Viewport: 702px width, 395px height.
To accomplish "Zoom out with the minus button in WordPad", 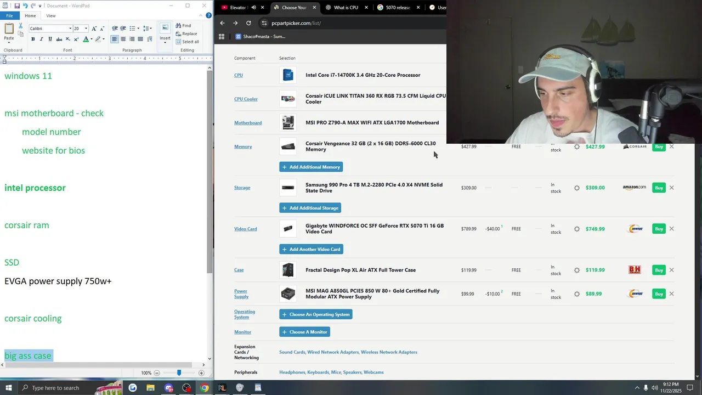I will click(x=157, y=373).
